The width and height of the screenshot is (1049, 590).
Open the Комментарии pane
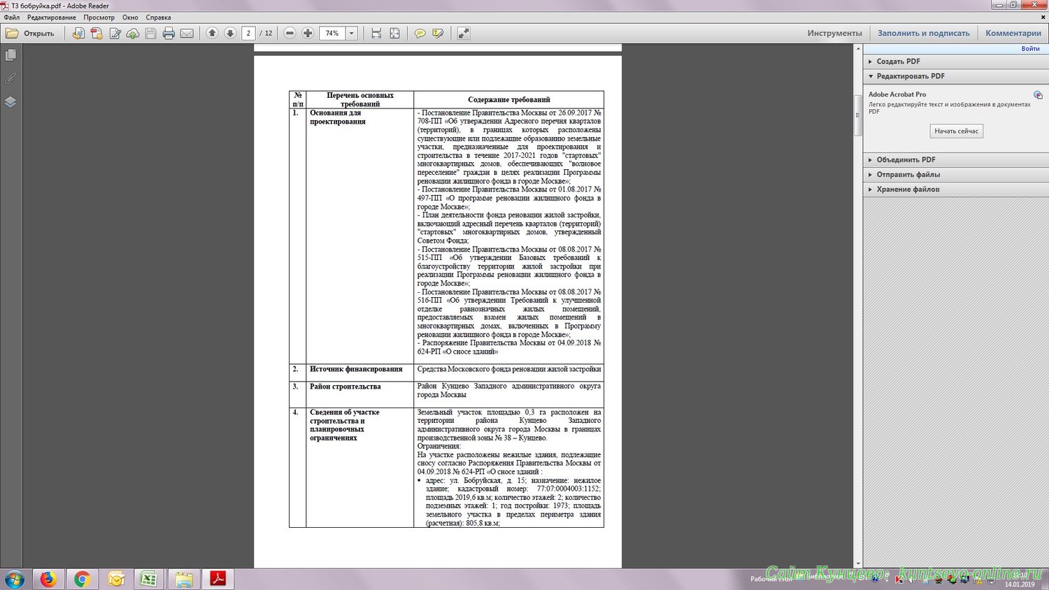[x=1013, y=34]
